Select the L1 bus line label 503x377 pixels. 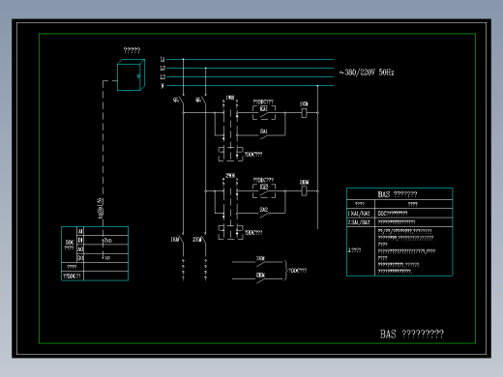163,59
